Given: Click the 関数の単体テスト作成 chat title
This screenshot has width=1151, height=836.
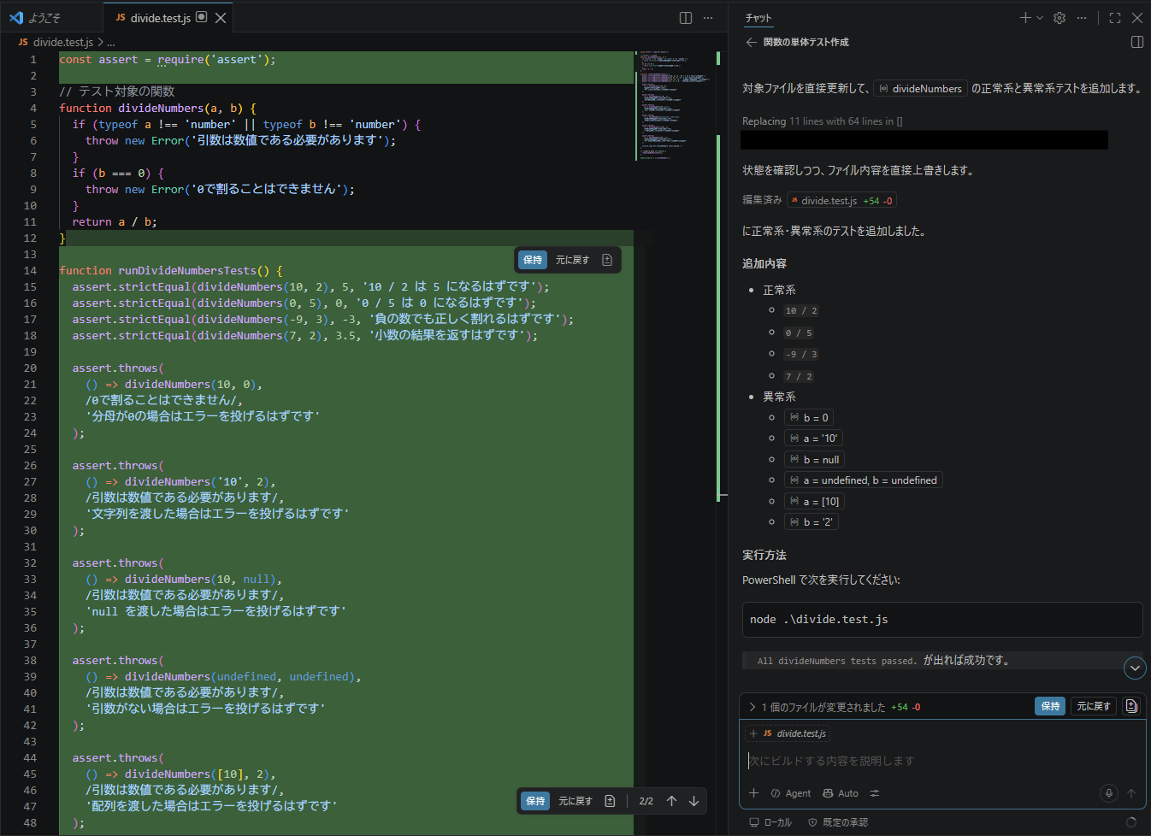Looking at the screenshot, I should [x=806, y=42].
